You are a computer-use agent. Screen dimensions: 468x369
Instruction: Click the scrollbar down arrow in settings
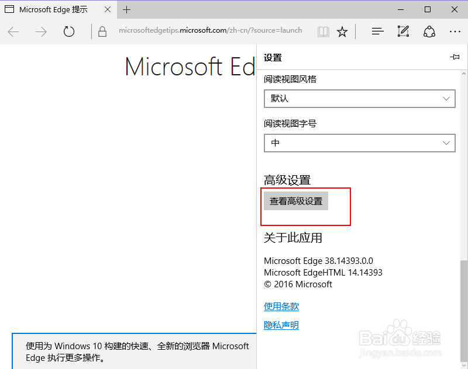pyautogui.click(x=464, y=365)
